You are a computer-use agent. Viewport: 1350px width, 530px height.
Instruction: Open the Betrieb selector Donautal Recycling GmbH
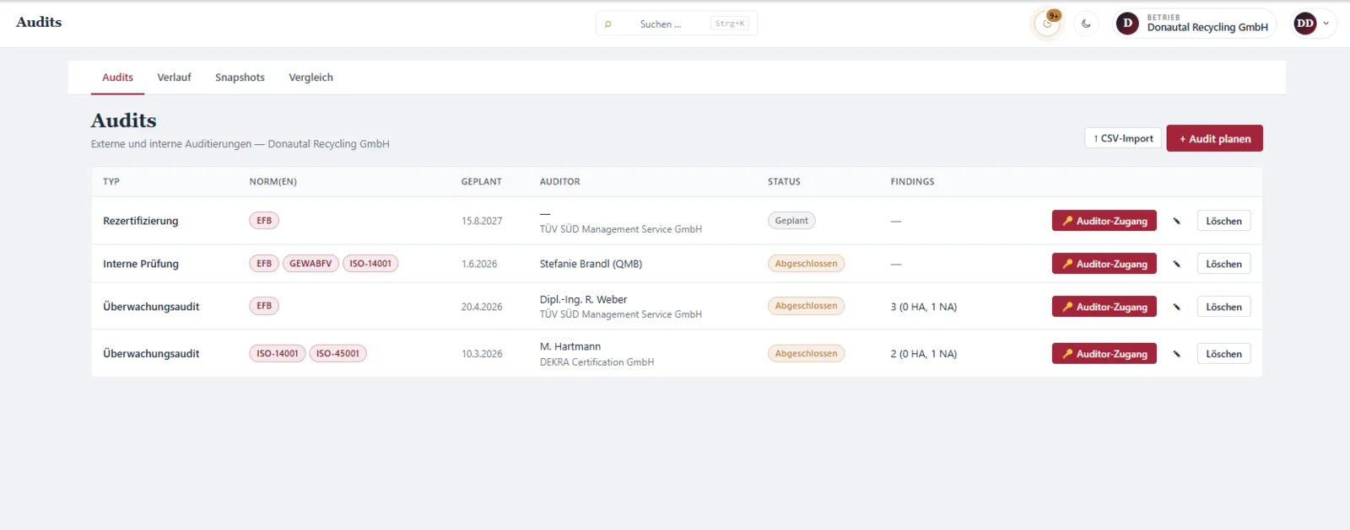pos(1195,24)
